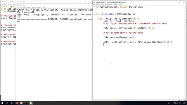This screenshot has height=105, width=187.
Task: Open Format menu in the main.py window
Action: point(10,4)
